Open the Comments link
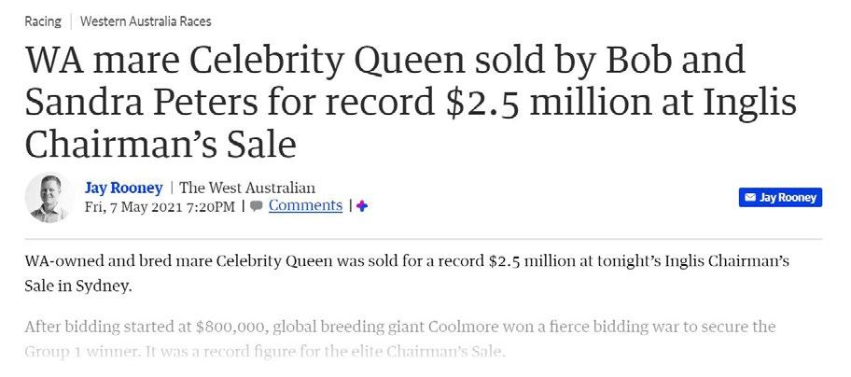 pyautogui.click(x=305, y=205)
